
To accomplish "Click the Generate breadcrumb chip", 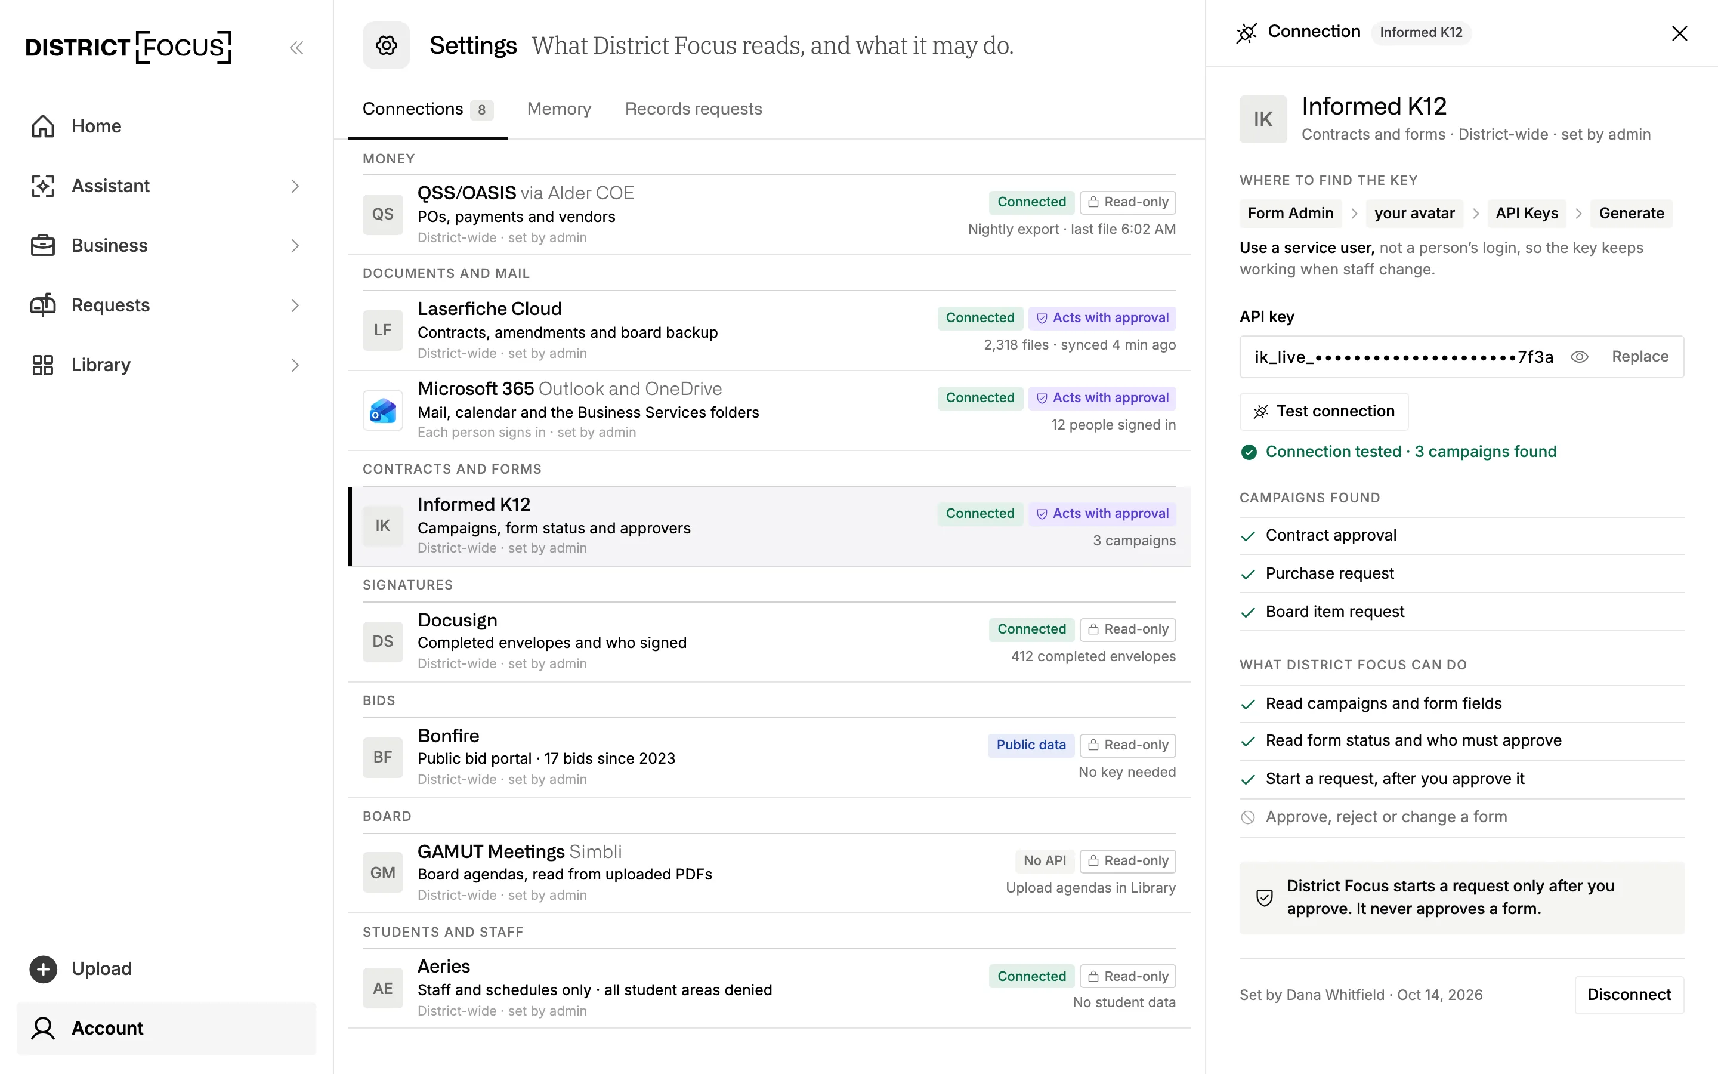I will point(1632,213).
